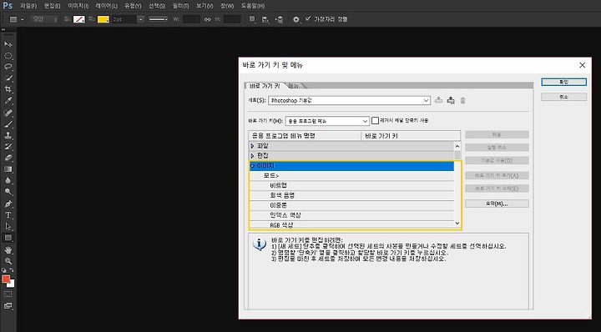
Task: Open the gear settings icon in options bar
Action: click(x=295, y=19)
